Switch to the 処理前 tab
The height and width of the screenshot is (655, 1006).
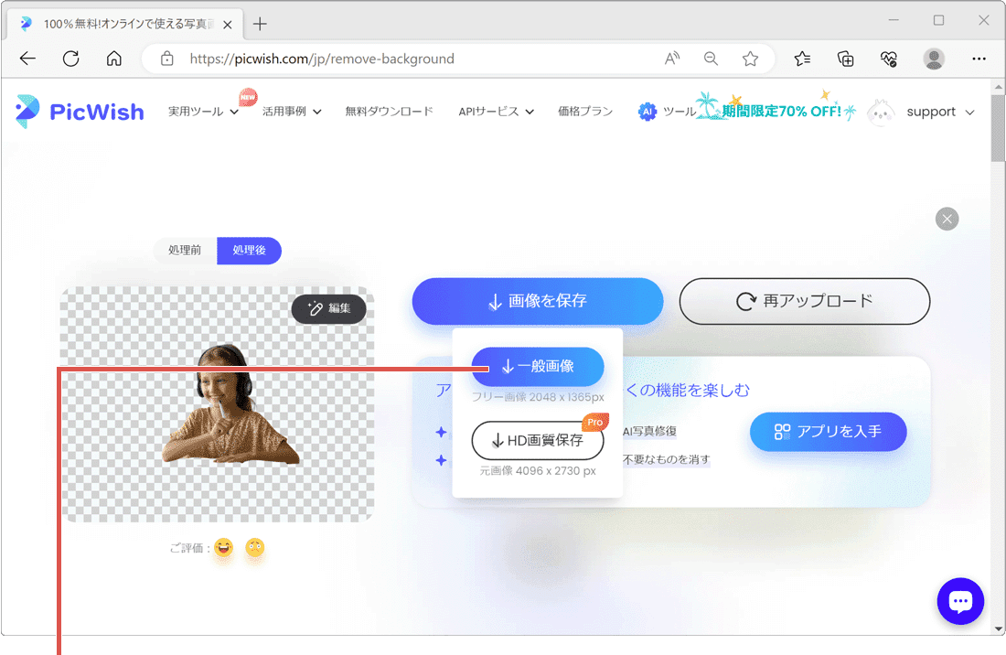(x=185, y=251)
